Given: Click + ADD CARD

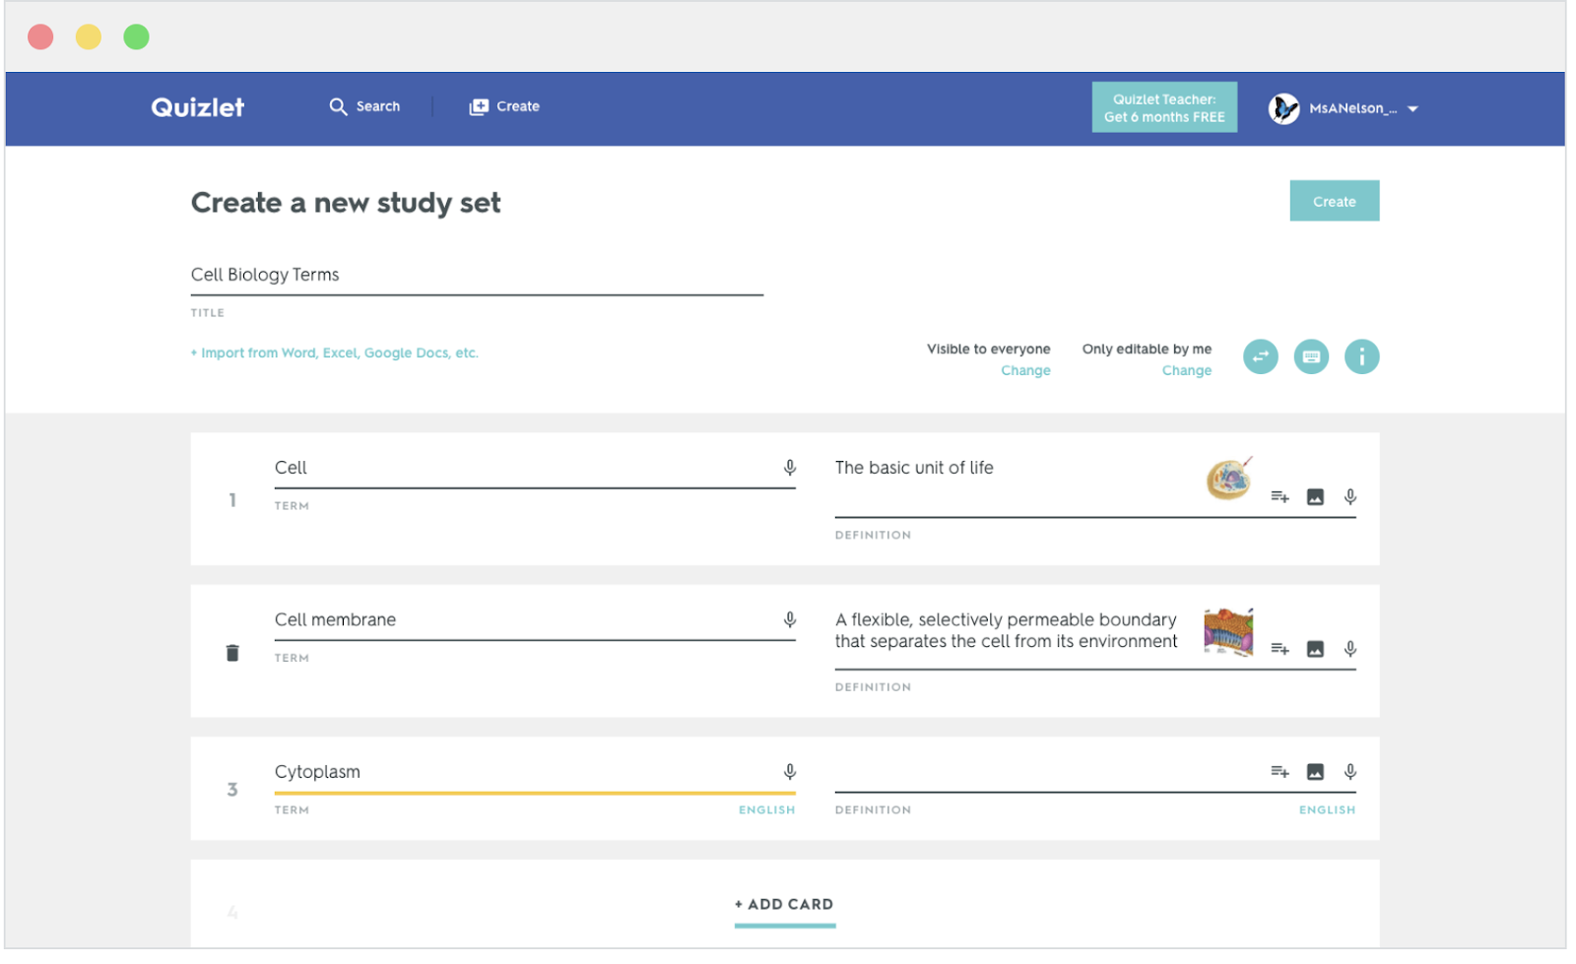Looking at the screenshot, I should click(784, 904).
